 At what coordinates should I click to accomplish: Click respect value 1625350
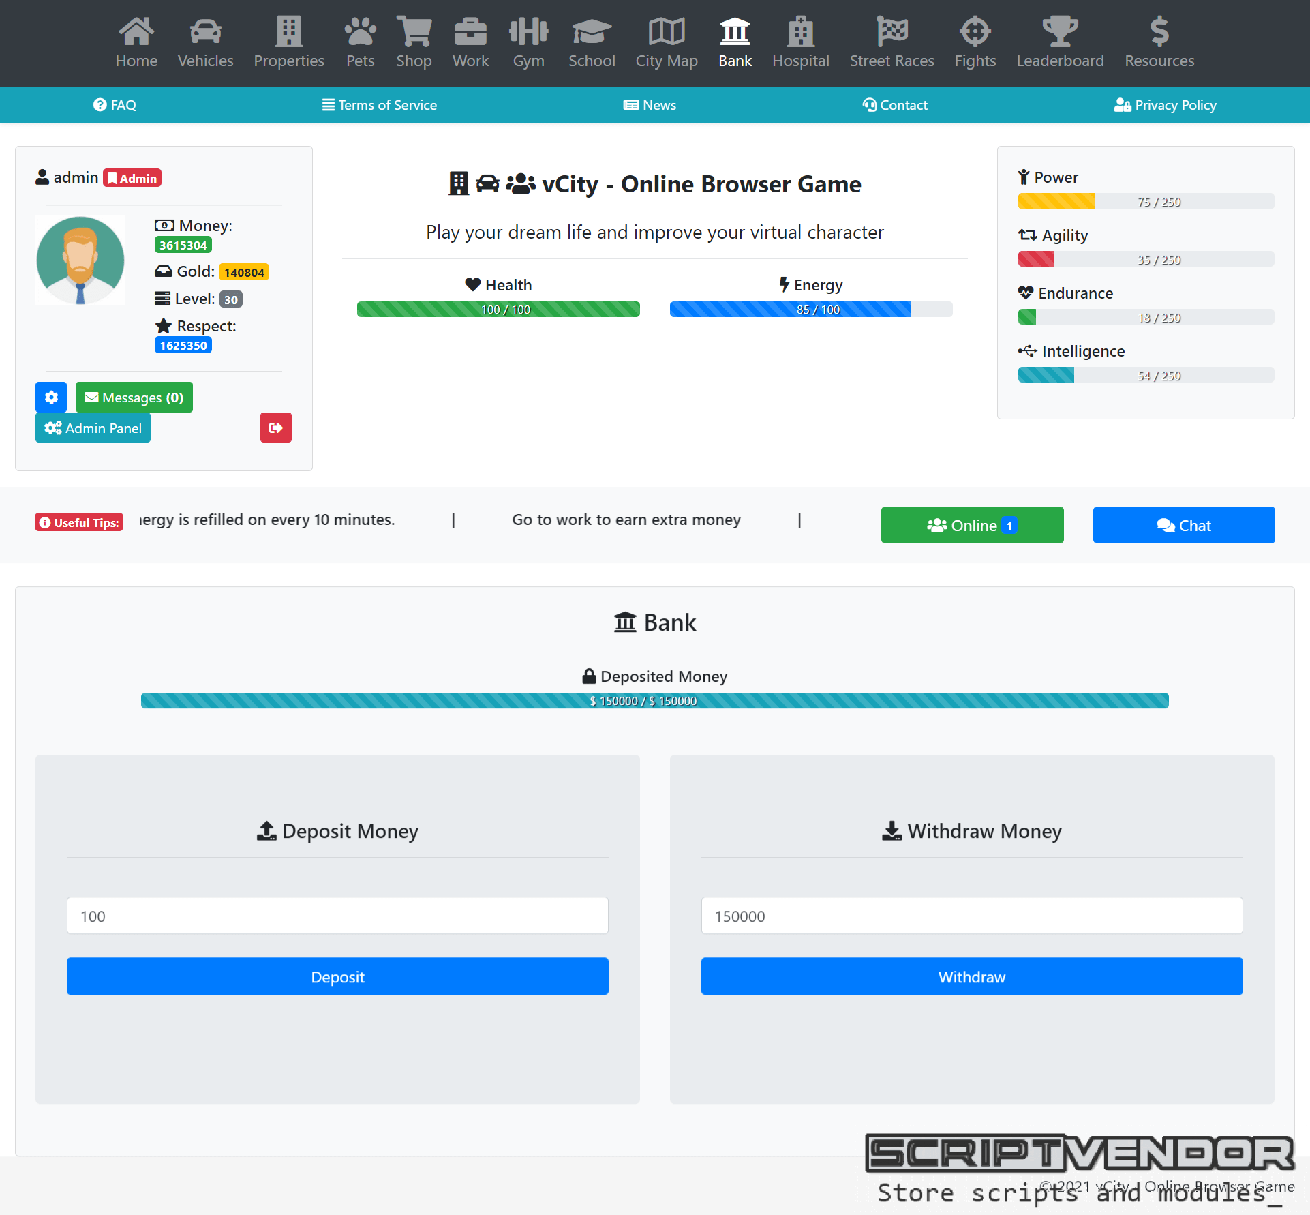point(183,345)
